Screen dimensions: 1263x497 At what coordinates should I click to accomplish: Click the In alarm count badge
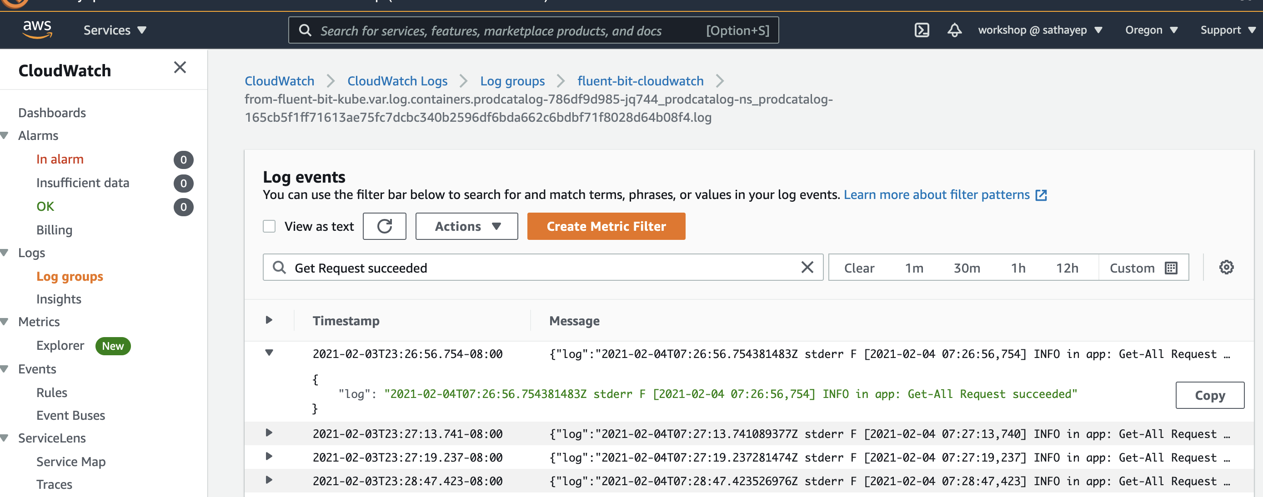(x=183, y=160)
